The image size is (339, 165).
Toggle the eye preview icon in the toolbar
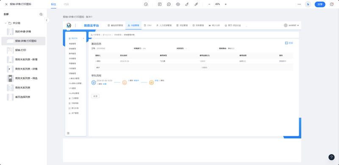(178, 4)
